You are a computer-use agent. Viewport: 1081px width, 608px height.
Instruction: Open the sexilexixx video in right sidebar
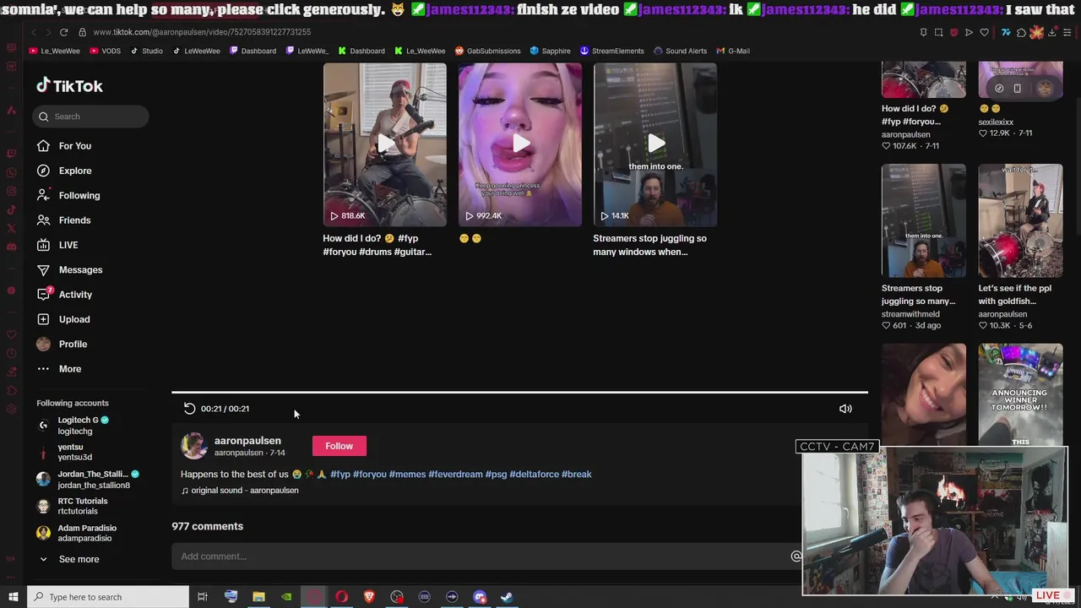coord(1020,80)
